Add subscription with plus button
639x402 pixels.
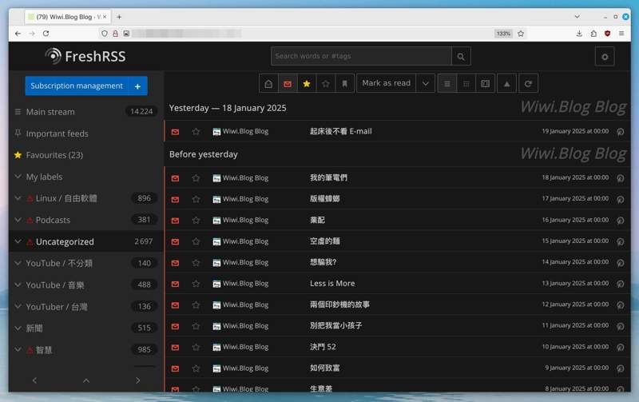click(x=137, y=86)
